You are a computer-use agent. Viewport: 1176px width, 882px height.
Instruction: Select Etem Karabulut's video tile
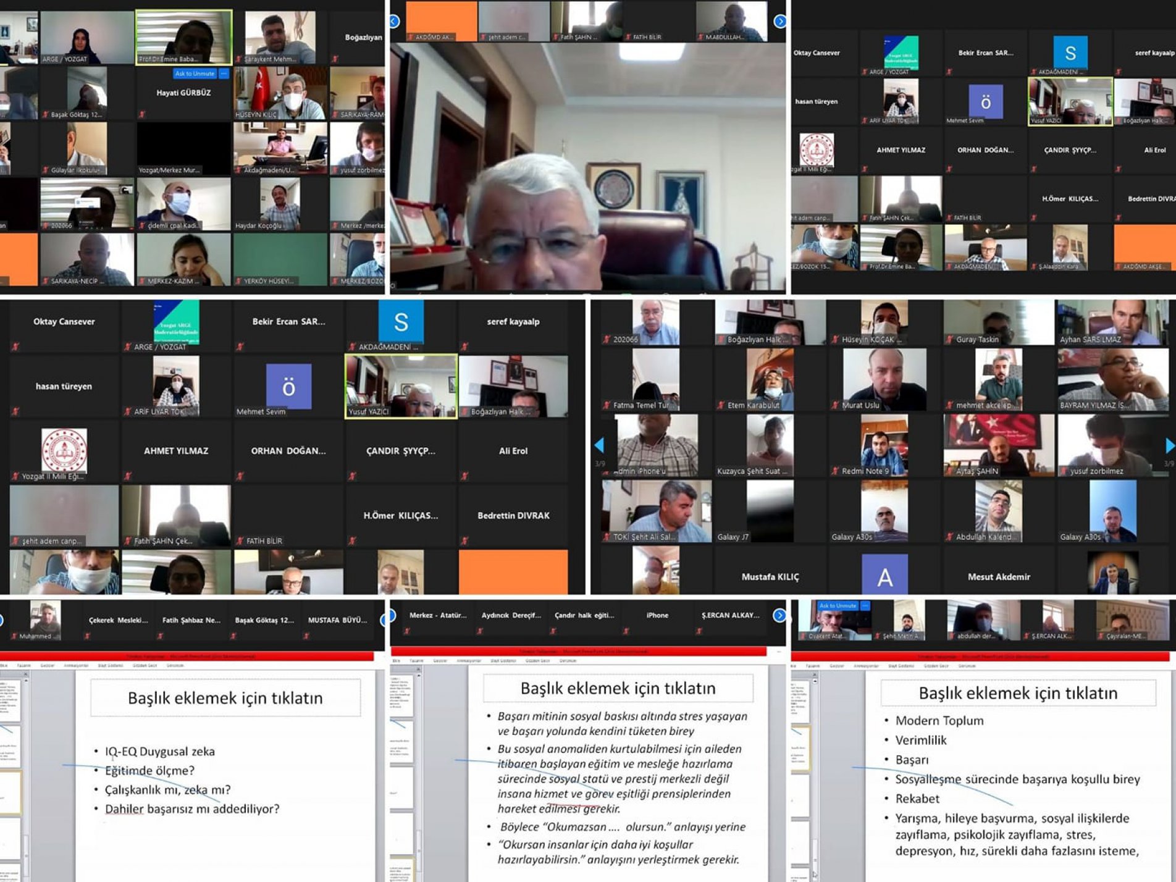pos(770,380)
